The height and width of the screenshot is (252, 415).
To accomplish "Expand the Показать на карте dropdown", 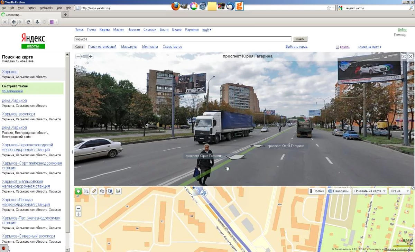I will 369,190.
